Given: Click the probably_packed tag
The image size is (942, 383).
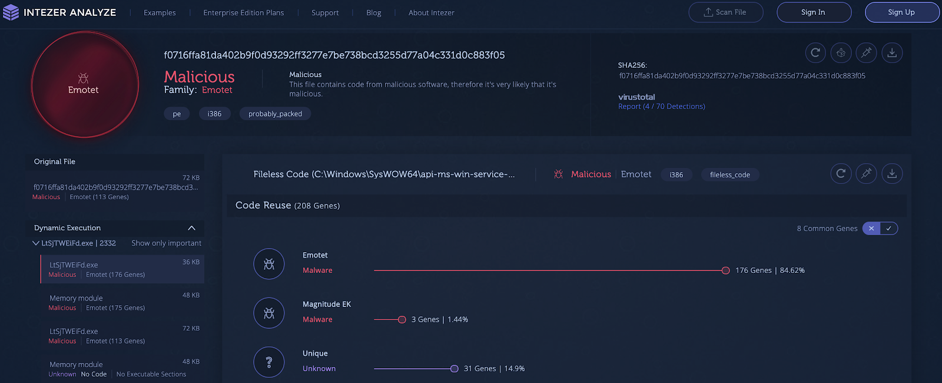Looking at the screenshot, I should coord(275,114).
